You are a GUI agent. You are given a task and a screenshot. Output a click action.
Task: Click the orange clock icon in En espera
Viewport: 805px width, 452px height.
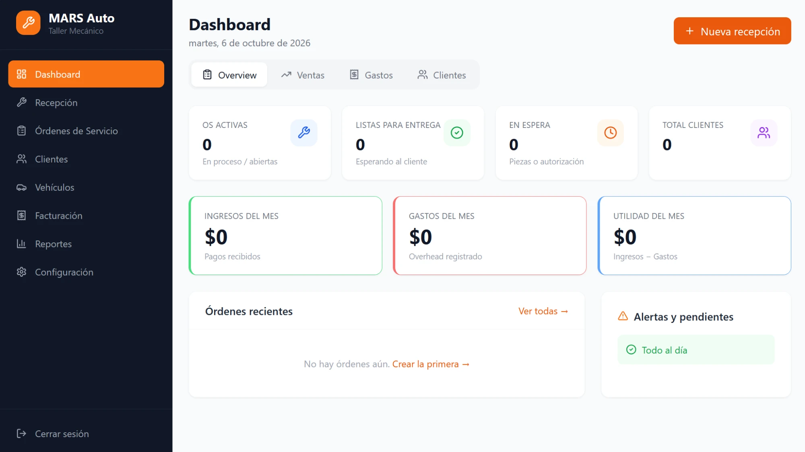pyautogui.click(x=611, y=133)
